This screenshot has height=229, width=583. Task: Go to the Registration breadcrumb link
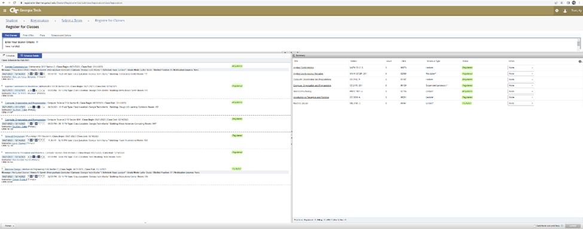point(39,21)
